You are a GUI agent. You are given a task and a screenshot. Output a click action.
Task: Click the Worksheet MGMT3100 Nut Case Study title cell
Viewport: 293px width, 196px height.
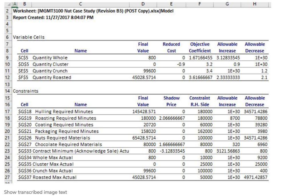[x=93, y=11]
